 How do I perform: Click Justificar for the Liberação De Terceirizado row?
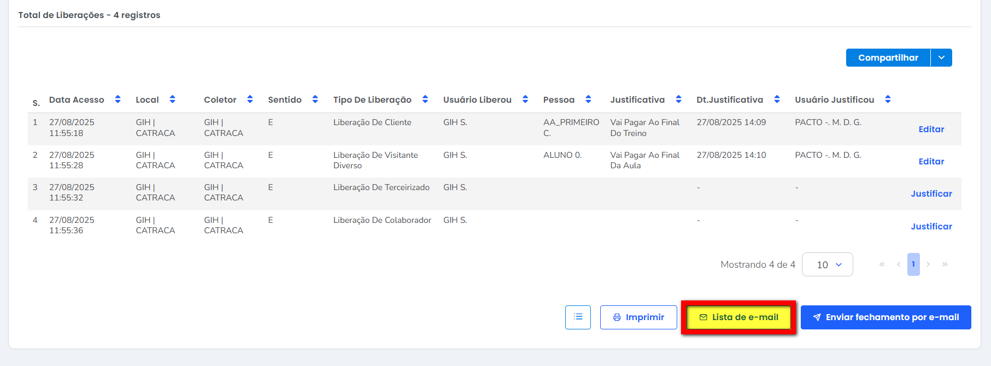click(x=931, y=193)
